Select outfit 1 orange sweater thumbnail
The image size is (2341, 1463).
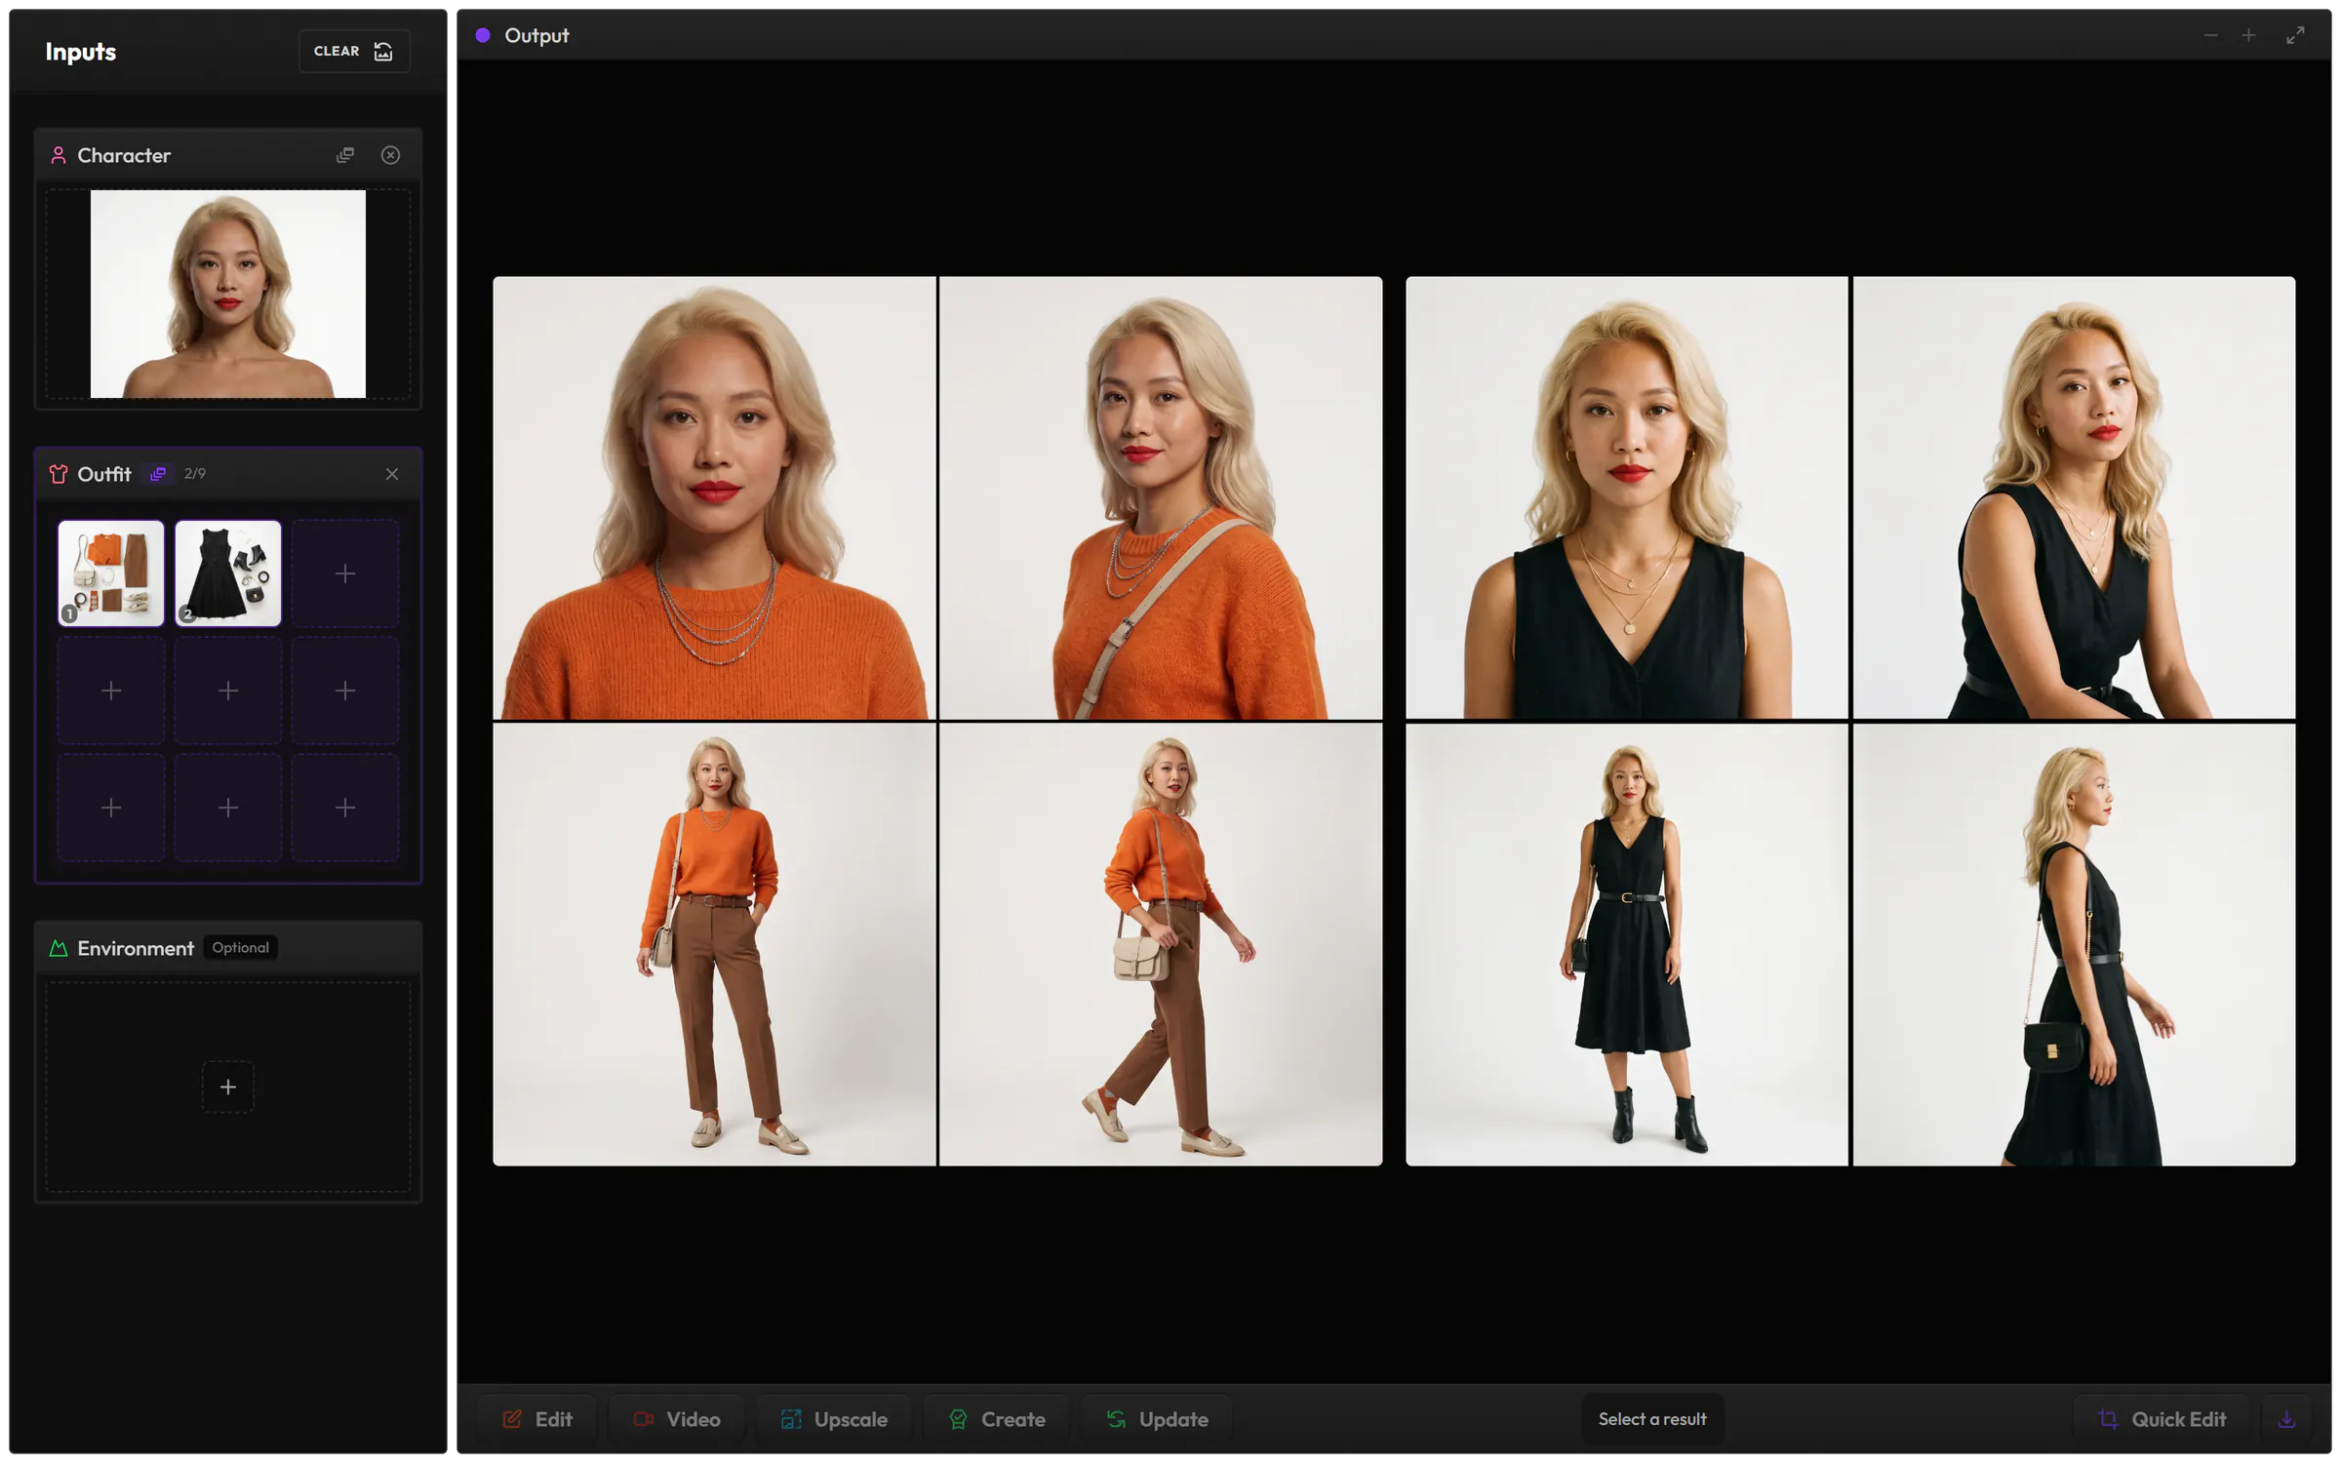111,573
